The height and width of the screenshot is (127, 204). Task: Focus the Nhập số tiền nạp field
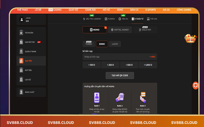coord(120,57)
